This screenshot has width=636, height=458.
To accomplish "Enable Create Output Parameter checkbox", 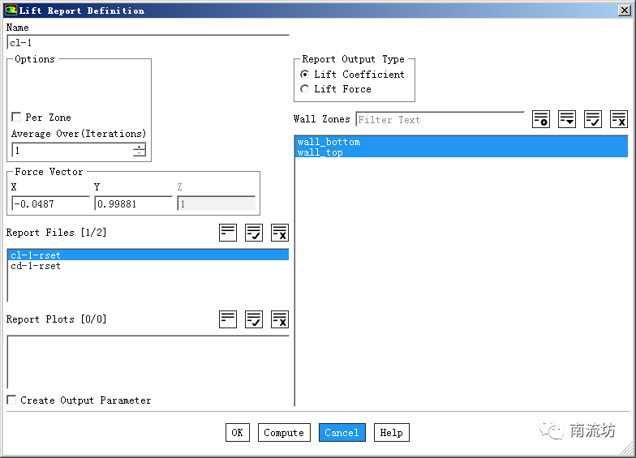I will (x=11, y=400).
